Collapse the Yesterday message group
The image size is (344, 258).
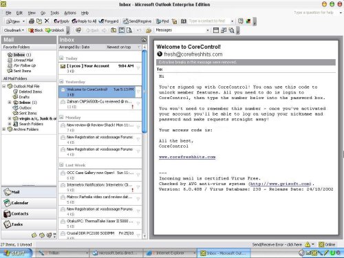pyautogui.click(x=61, y=82)
